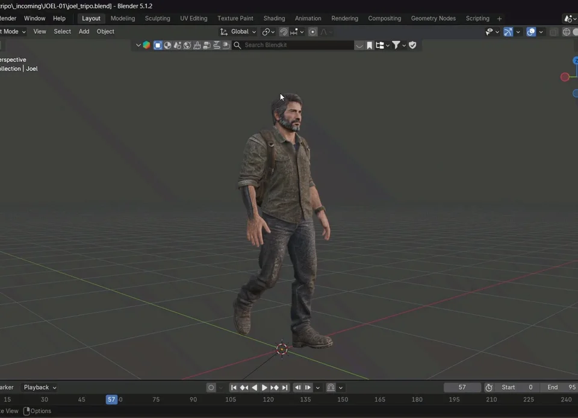Jump to the timeline end frame
The image size is (578, 418).
[x=285, y=387]
